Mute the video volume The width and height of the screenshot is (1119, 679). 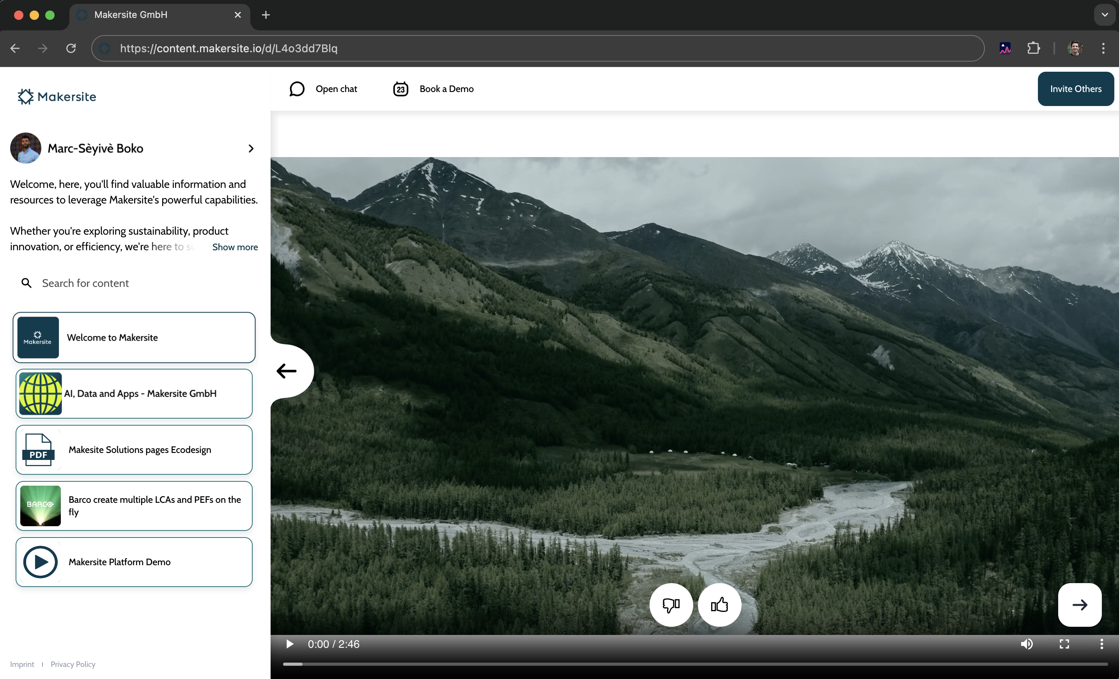coord(1027,644)
